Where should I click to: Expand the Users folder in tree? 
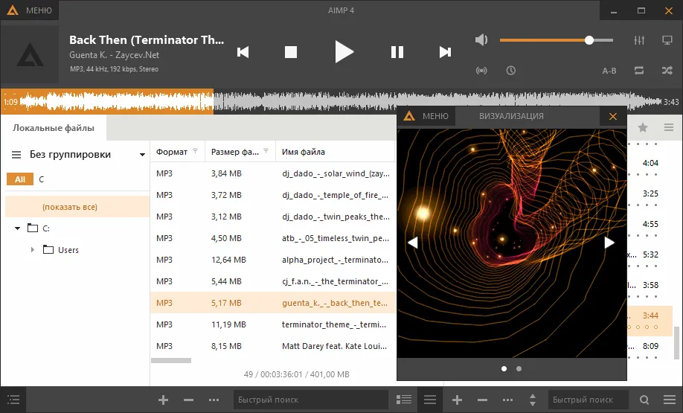tap(33, 249)
